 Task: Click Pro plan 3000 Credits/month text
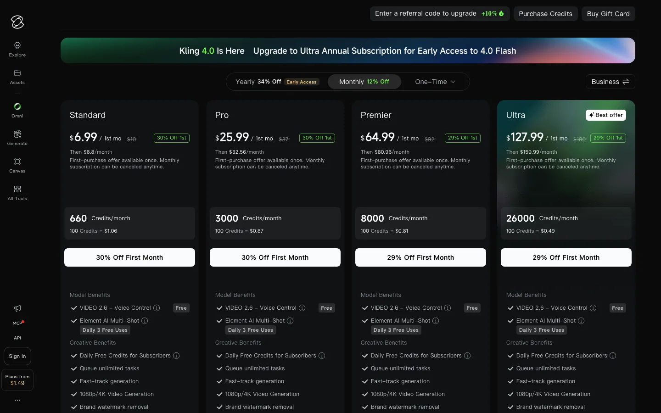248,218
